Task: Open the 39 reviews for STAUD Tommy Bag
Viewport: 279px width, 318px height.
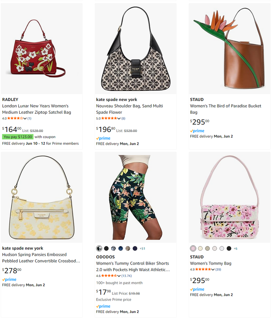Action: pyautogui.click(x=218, y=270)
